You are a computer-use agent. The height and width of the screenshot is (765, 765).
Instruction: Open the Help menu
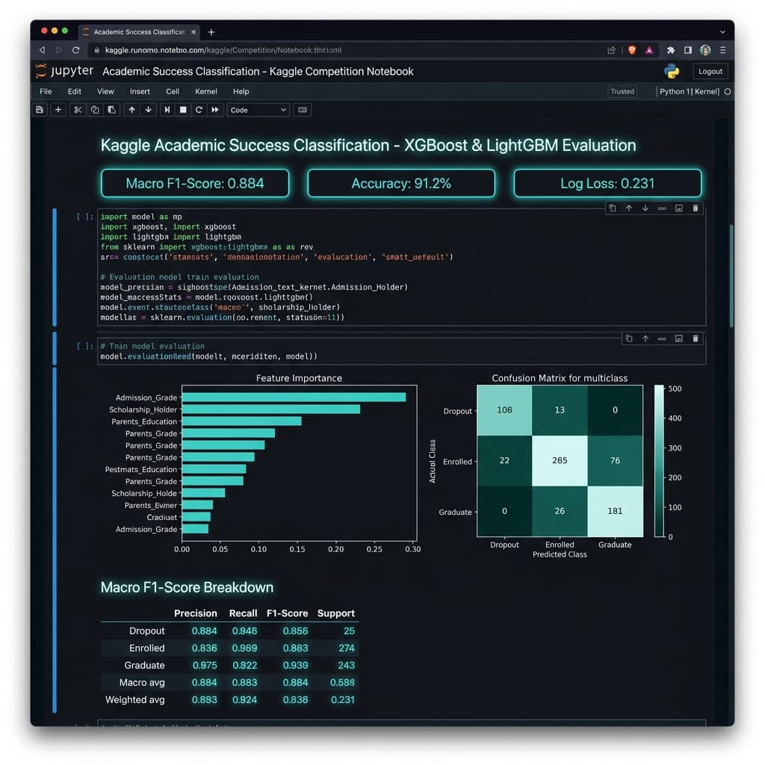tap(241, 91)
